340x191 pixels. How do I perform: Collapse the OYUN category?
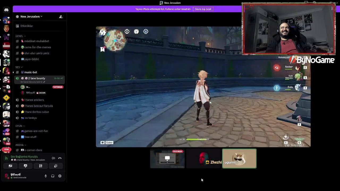click(x=20, y=126)
